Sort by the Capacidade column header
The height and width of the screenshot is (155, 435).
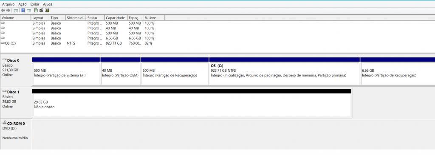point(116,18)
